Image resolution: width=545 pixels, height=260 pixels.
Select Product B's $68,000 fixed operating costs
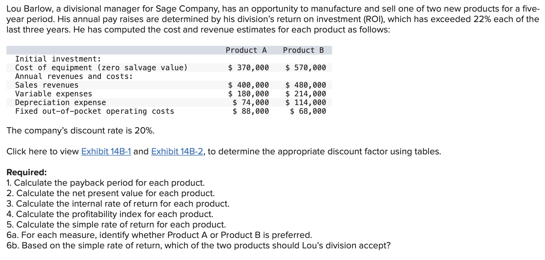click(x=308, y=111)
